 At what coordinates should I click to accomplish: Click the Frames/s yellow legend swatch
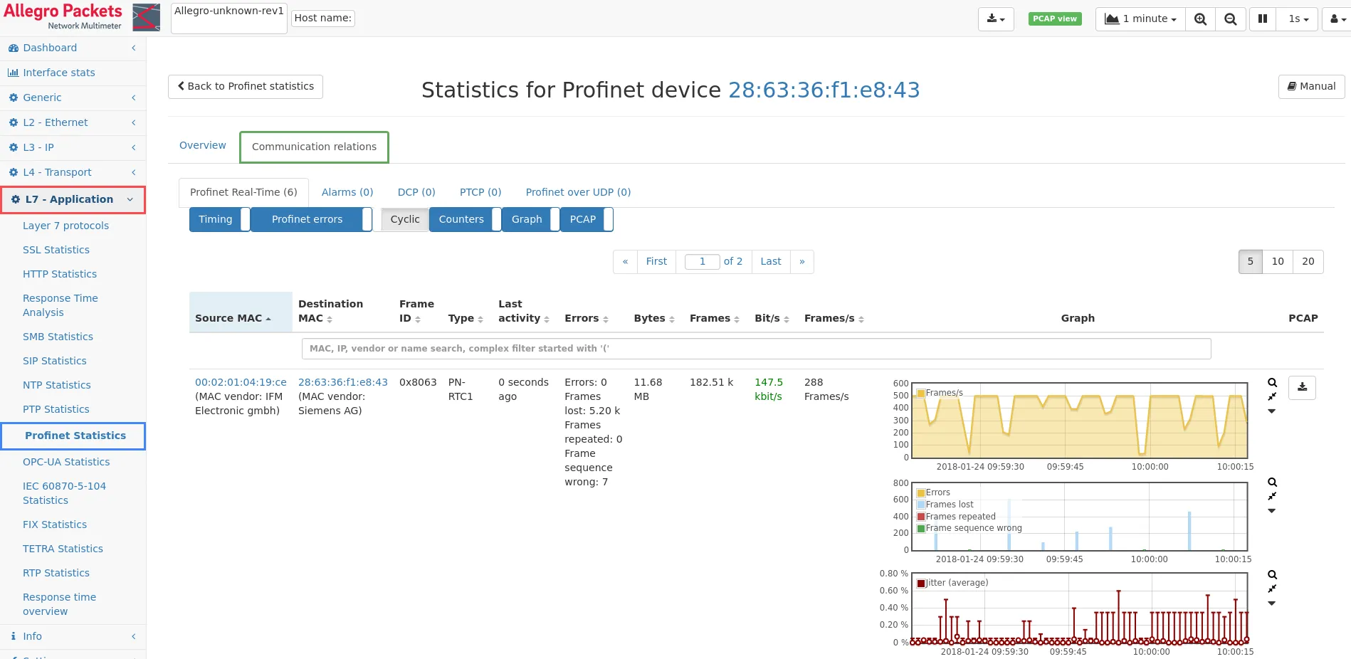click(x=921, y=393)
